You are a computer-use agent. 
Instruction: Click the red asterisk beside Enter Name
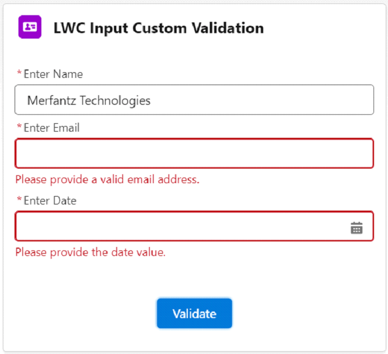[19, 73]
